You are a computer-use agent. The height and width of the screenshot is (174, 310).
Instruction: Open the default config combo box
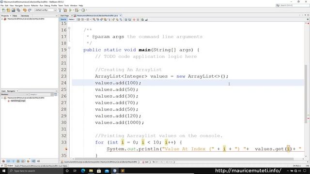point(46,10)
